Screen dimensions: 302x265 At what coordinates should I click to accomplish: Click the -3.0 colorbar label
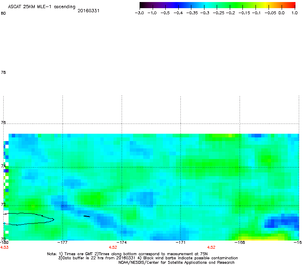coord(139,13)
